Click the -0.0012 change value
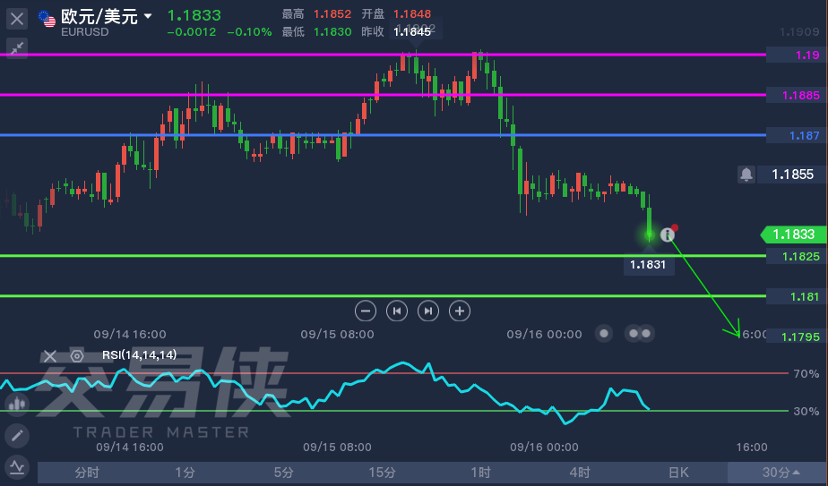The height and width of the screenshot is (486, 828). tap(191, 32)
